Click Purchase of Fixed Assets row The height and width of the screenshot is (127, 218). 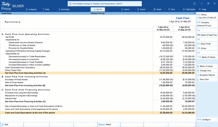click(x=98, y=80)
